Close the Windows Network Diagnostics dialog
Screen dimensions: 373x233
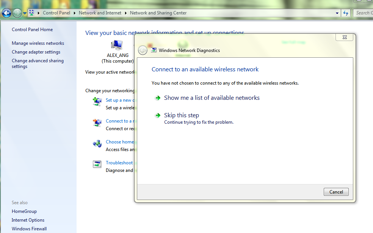(x=345, y=37)
